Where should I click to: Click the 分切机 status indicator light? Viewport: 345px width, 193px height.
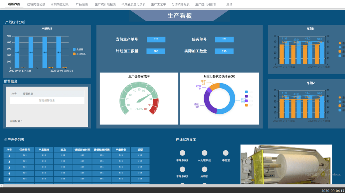coord(204,169)
